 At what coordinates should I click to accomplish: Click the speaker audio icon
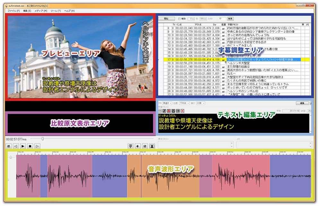pos(138,146)
